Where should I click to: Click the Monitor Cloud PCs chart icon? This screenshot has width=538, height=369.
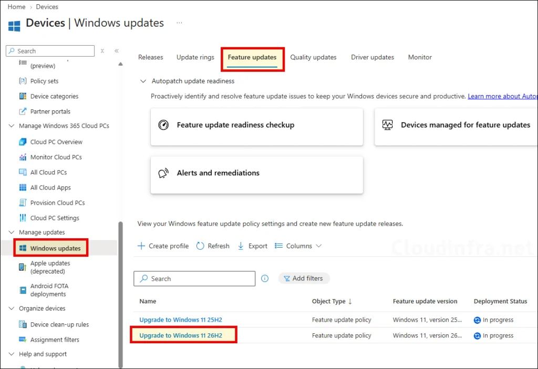pyautogui.click(x=23, y=157)
